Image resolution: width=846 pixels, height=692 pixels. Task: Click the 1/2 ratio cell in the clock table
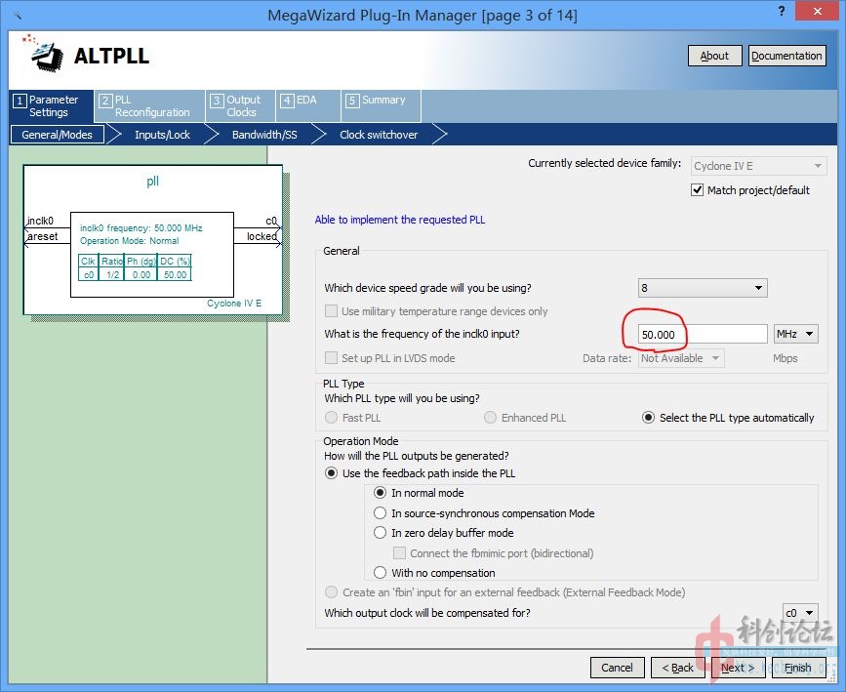[113, 274]
